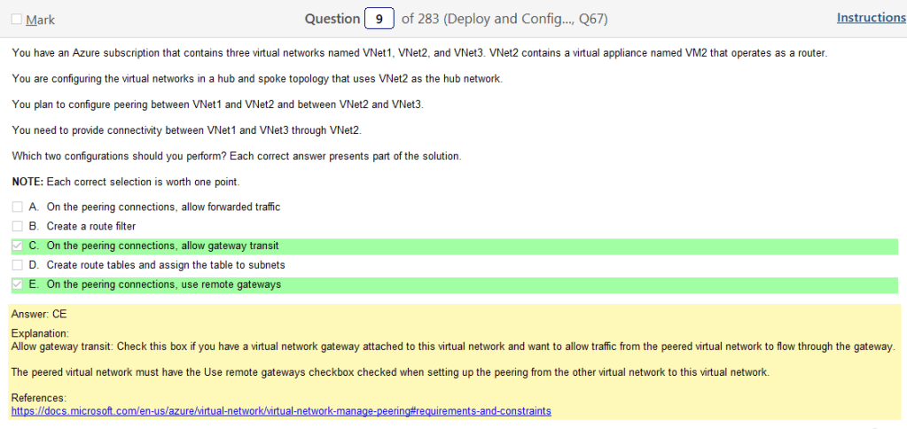Open the docs.microsoft.com reference link

281,411
